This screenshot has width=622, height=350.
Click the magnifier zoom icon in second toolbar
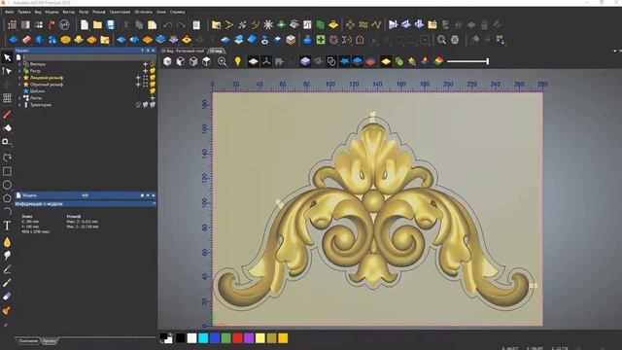pyautogui.click(x=441, y=40)
